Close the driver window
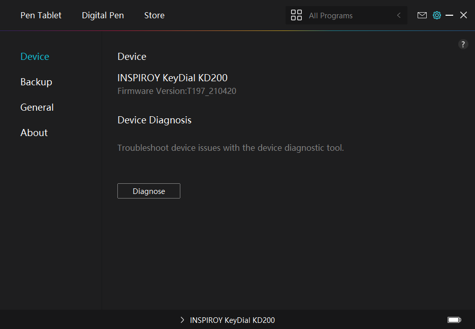This screenshot has width=475, height=329. [463, 15]
